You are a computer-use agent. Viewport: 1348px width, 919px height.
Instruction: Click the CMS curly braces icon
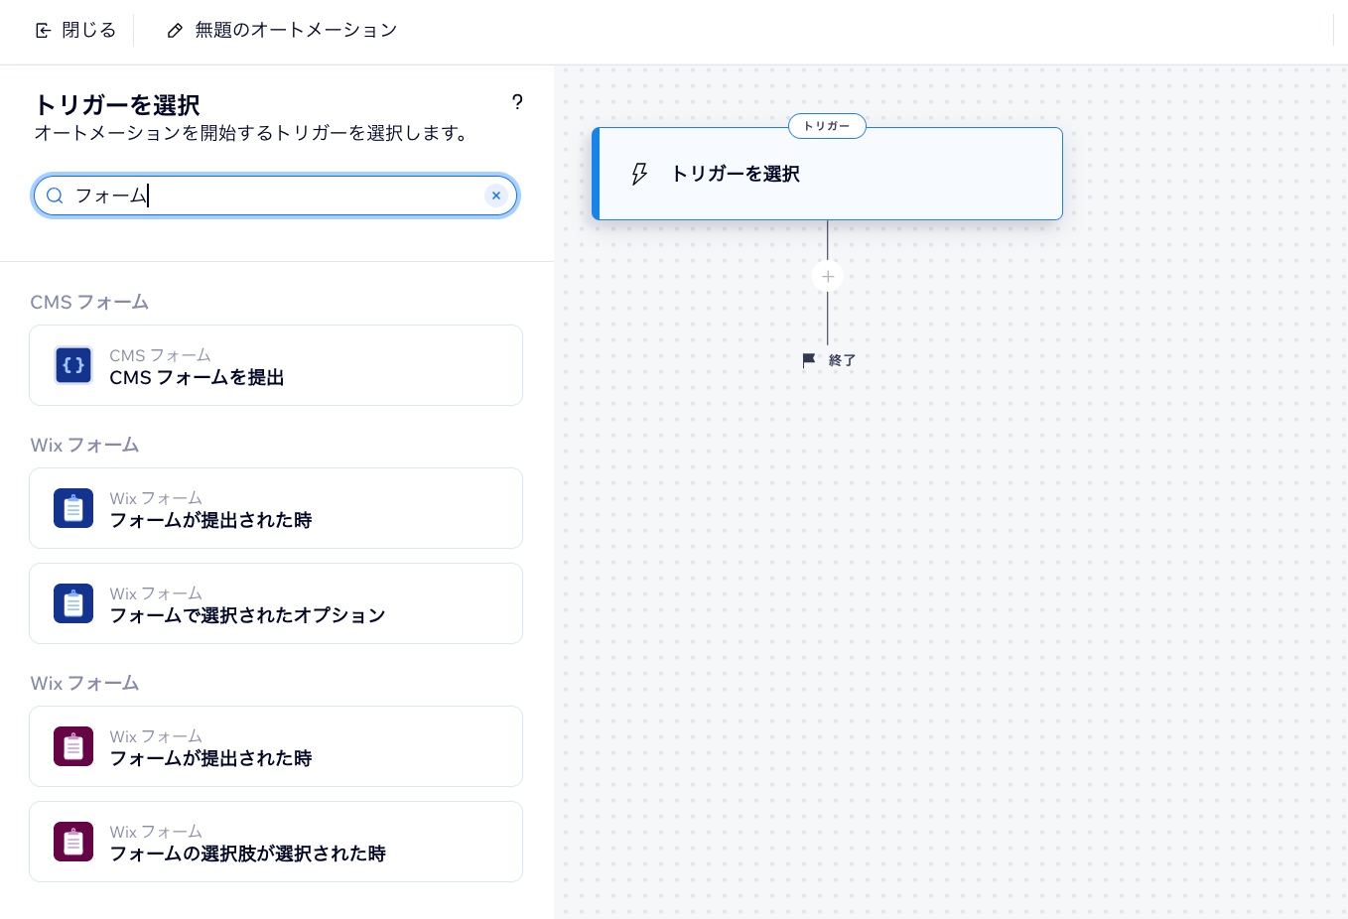coord(73,365)
